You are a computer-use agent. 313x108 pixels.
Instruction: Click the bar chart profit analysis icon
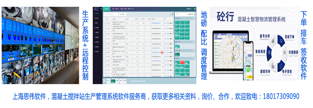273,40
